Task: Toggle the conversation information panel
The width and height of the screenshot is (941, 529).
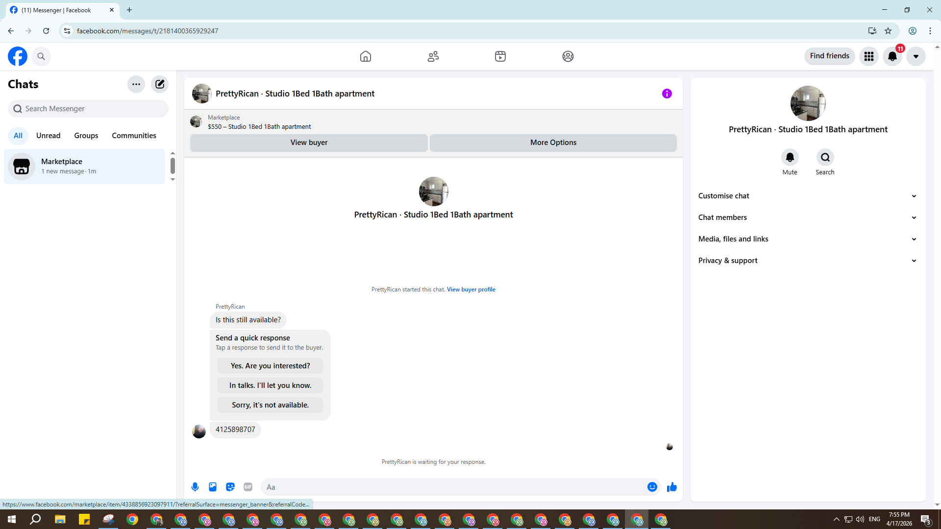Action: point(667,94)
